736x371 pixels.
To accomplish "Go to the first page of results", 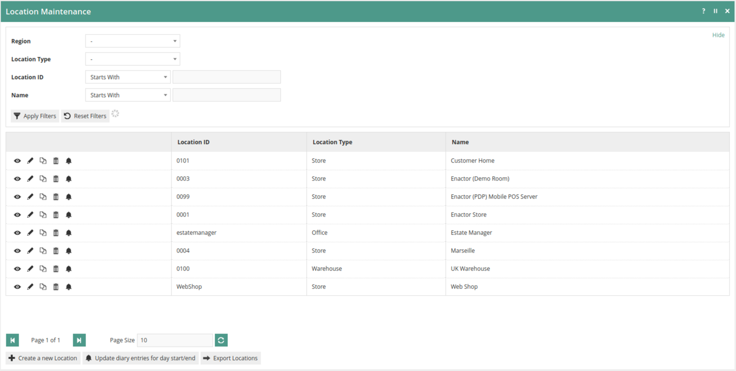I will tap(12, 340).
